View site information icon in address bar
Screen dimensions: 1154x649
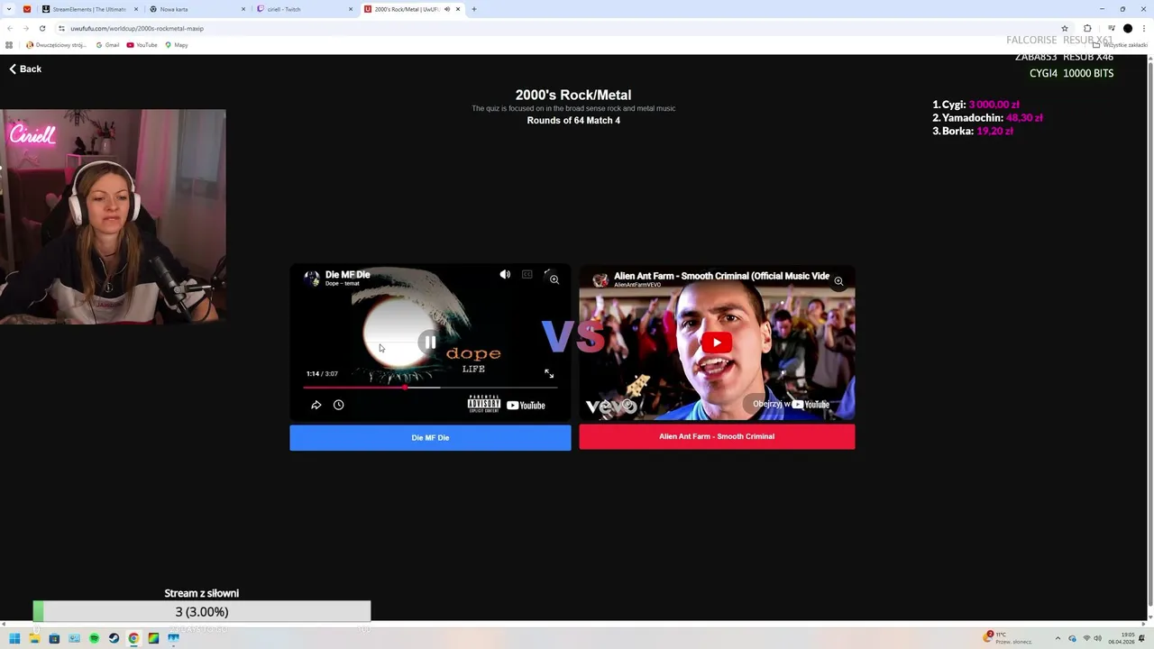pyautogui.click(x=62, y=28)
